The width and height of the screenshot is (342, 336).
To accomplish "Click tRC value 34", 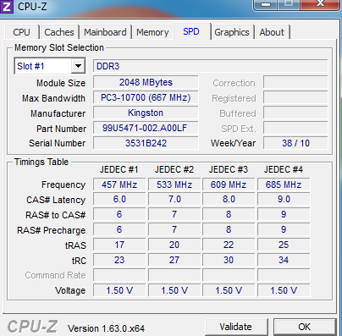I will pyautogui.click(x=284, y=260).
